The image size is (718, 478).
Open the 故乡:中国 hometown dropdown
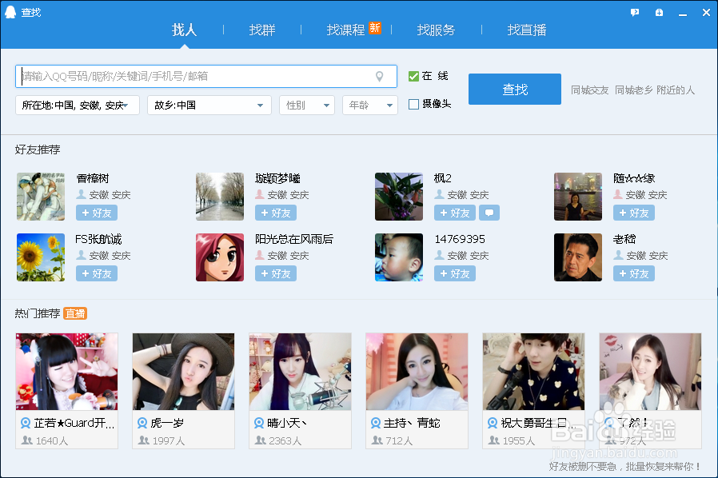click(x=209, y=105)
